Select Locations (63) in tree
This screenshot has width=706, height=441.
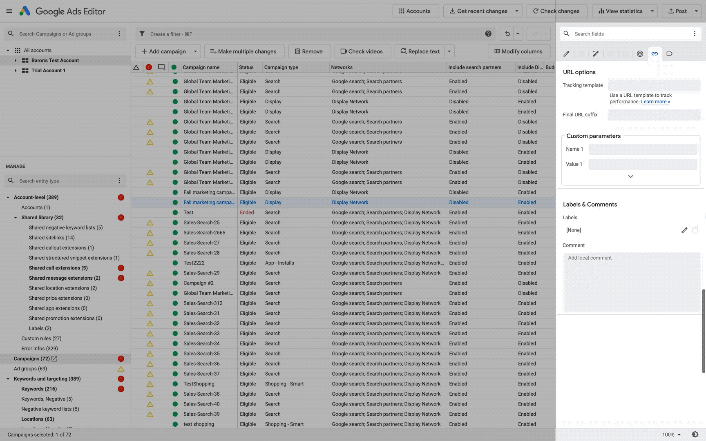[38, 419]
